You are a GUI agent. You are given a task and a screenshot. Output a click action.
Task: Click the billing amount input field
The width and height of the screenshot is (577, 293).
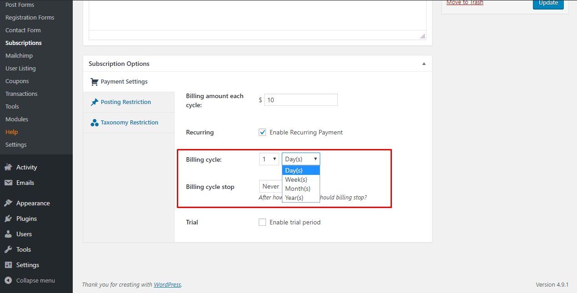tap(301, 100)
